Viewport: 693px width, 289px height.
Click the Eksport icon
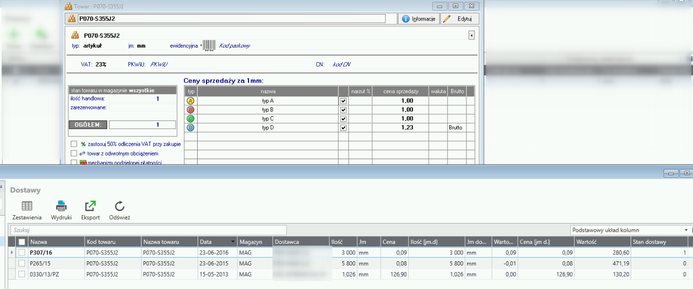click(x=90, y=206)
